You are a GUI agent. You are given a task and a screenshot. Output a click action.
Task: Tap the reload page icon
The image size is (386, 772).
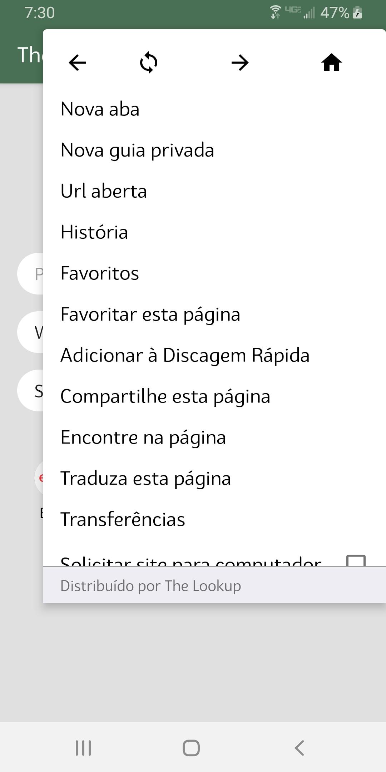point(149,63)
